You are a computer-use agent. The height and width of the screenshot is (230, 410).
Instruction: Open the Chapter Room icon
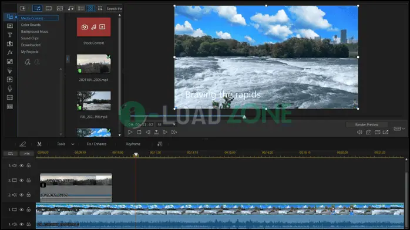pos(10,97)
